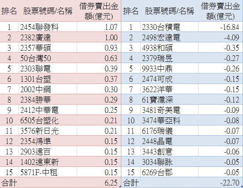Select pink table header 借券賣出金額(億元)

pos(99,11)
